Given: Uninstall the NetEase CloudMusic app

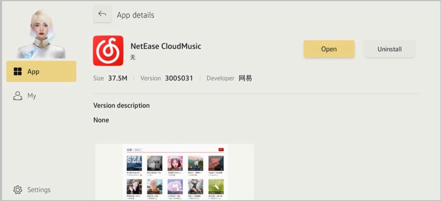Looking at the screenshot, I should (x=389, y=49).
